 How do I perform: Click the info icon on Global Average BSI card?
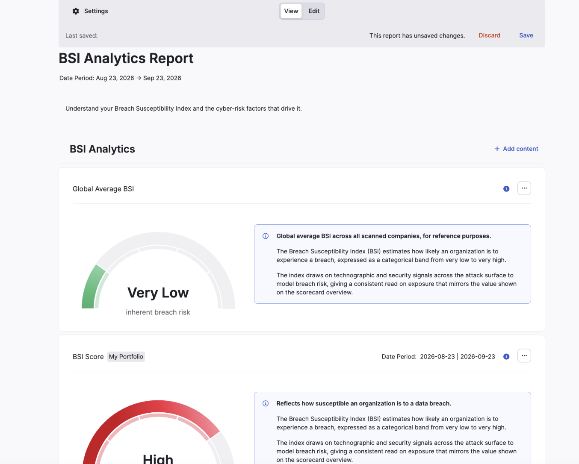506,189
